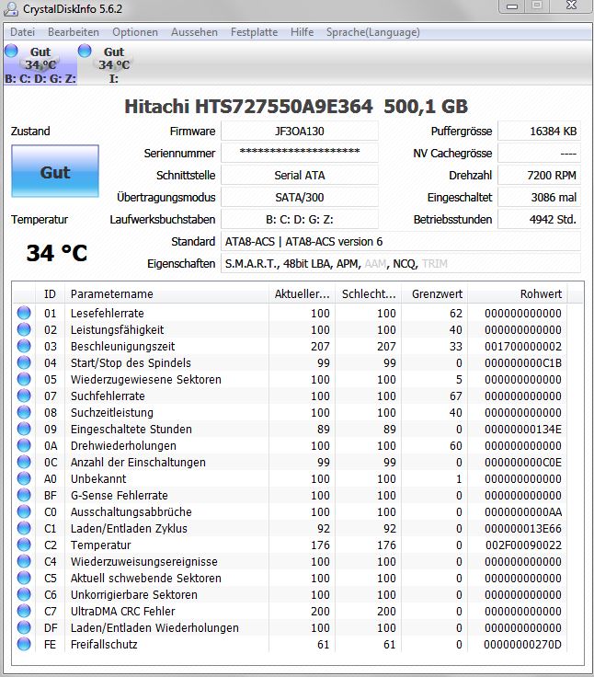Click status orb of Suchzeitleistung row
The height and width of the screenshot is (677, 594).
coord(24,412)
